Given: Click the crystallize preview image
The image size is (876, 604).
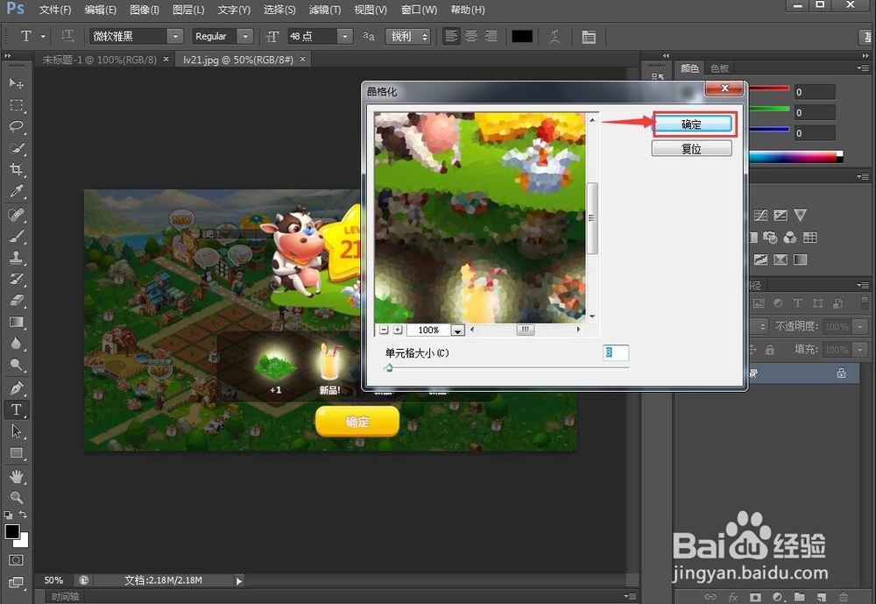Looking at the screenshot, I should tap(480, 217).
